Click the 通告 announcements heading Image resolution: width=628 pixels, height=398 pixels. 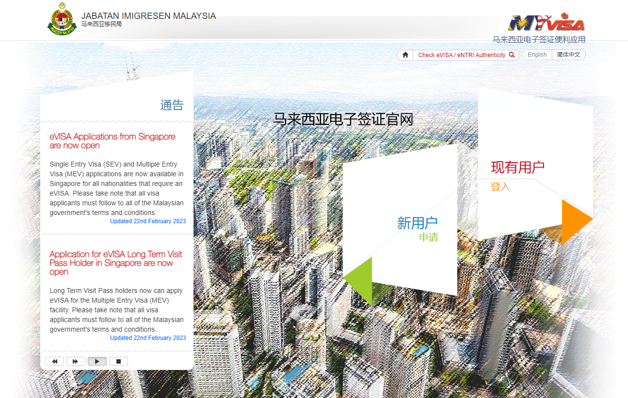coord(172,105)
